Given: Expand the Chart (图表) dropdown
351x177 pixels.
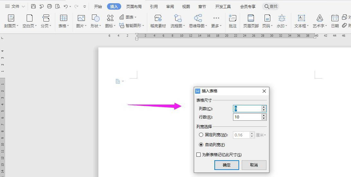Looking at the screenshot, I should 128,17.
